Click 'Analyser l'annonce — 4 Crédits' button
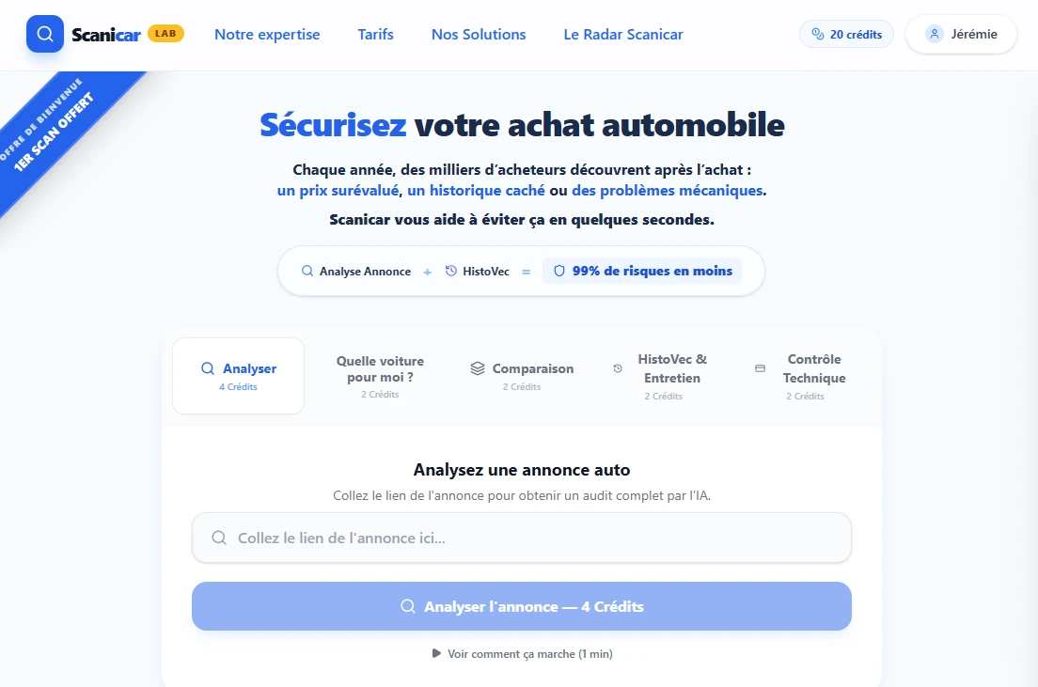1038x687 pixels. [521, 606]
